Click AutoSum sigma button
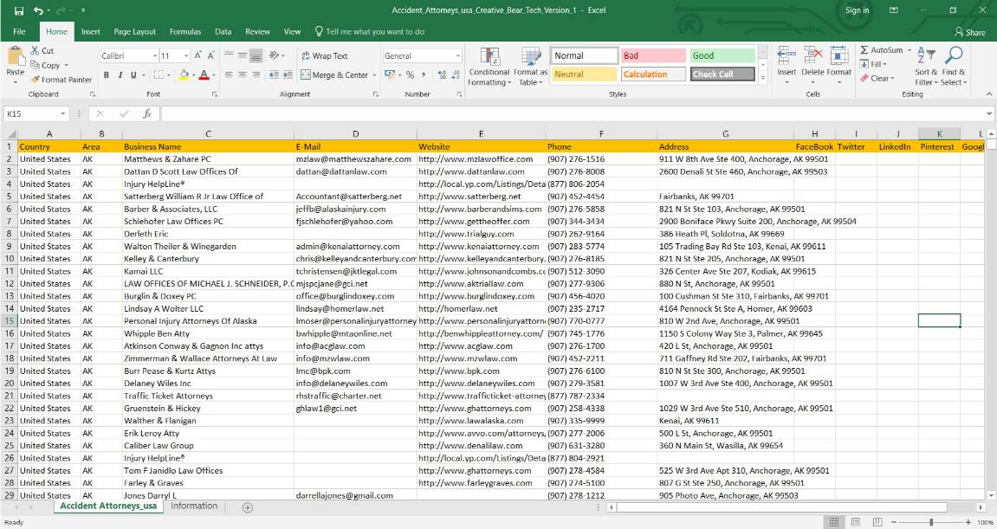 pos(881,49)
